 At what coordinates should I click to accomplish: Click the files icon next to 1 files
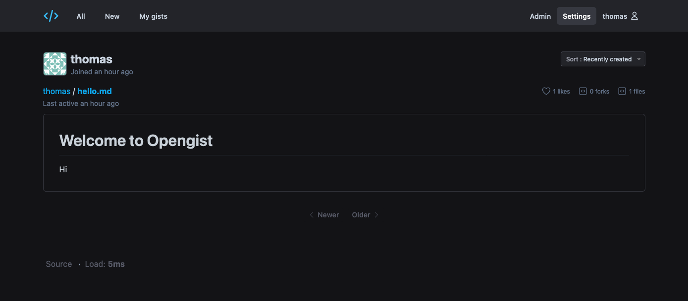coord(622,91)
